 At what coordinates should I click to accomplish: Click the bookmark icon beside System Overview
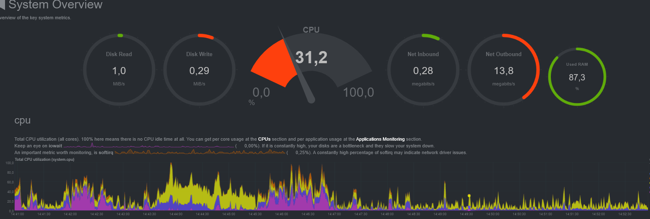(x=2, y=5)
